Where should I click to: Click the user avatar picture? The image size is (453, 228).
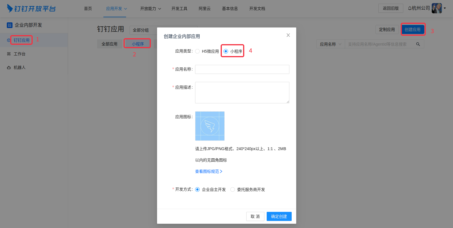pyautogui.click(x=437, y=8)
